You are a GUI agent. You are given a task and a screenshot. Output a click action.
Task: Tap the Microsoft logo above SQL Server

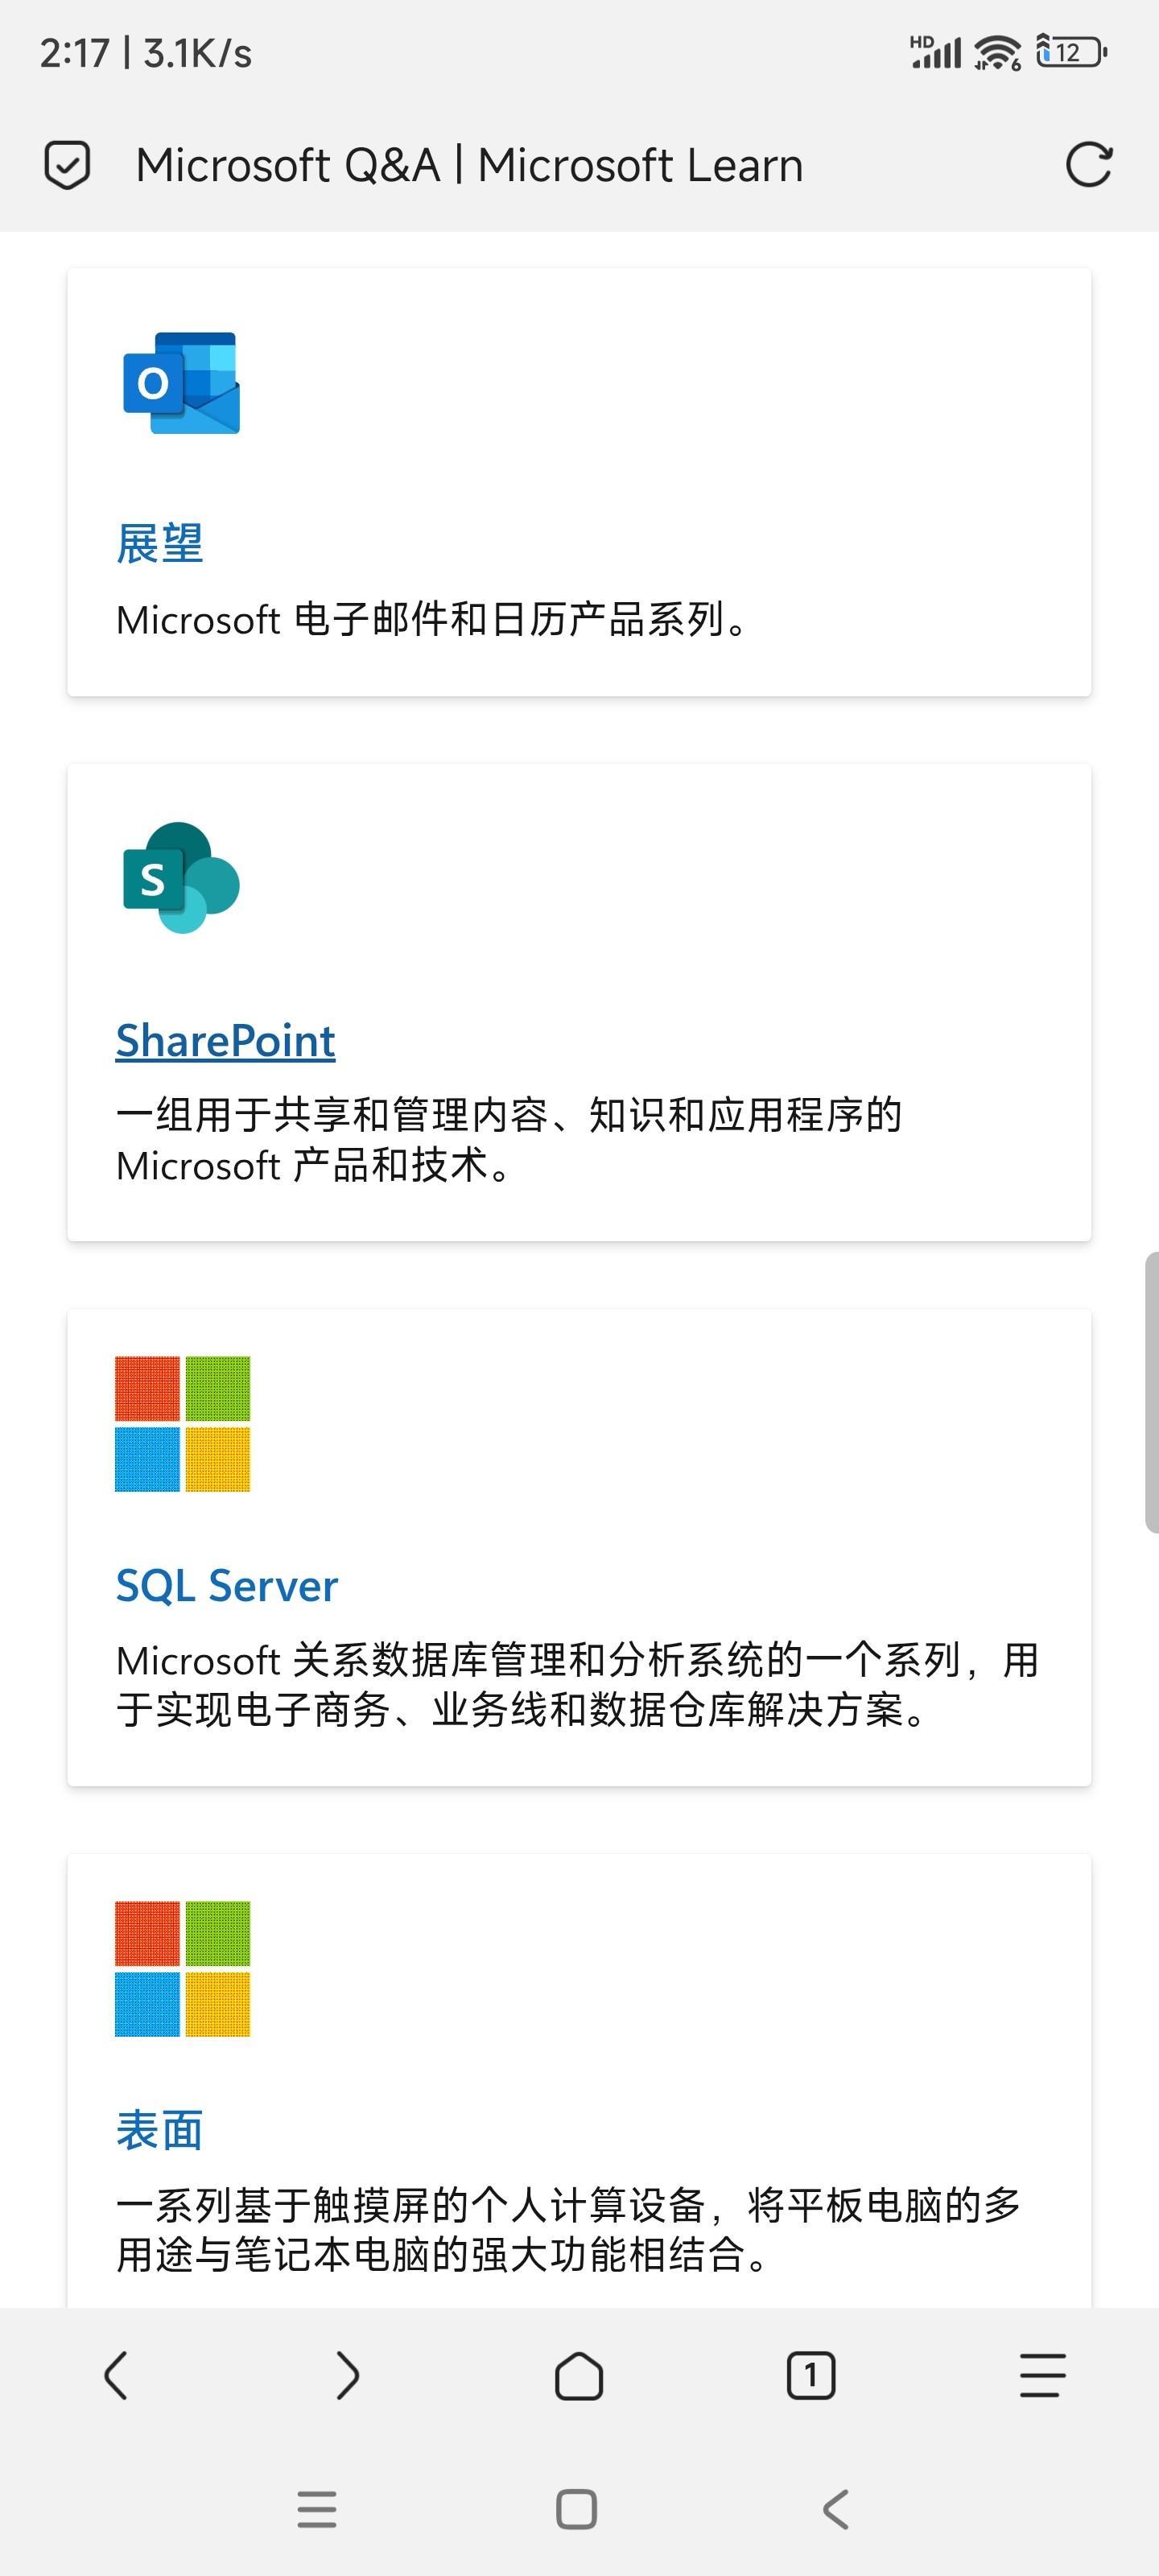point(182,1423)
